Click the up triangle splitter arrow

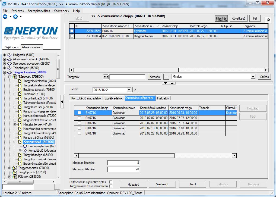(172, 83)
